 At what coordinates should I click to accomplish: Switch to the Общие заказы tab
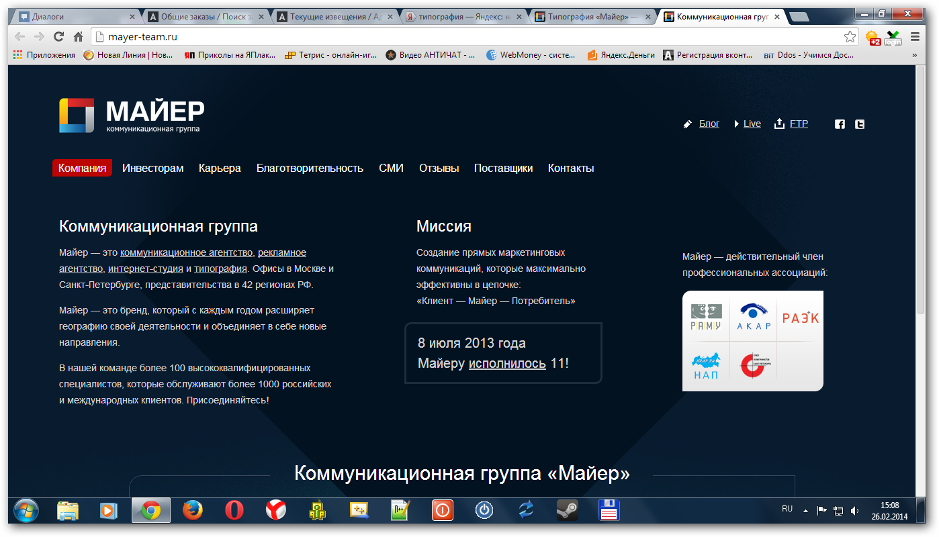pyautogui.click(x=205, y=17)
